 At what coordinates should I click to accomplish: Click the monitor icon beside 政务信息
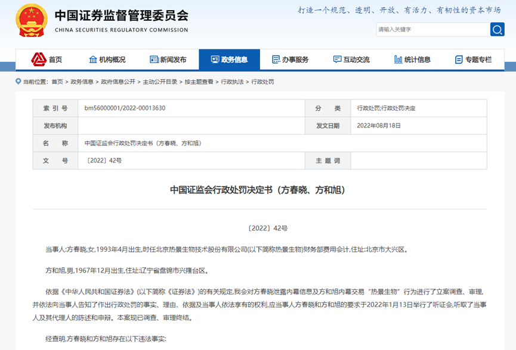[x=215, y=60]
